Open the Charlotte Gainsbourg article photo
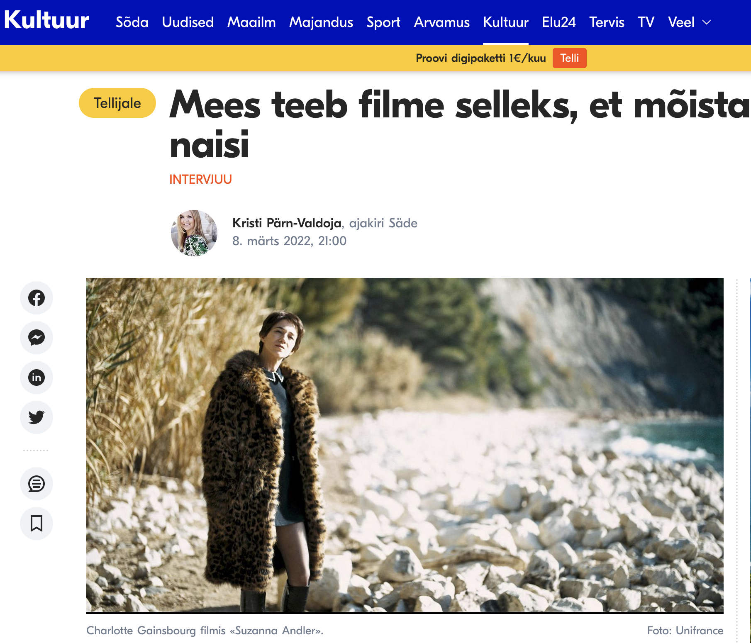Viewport: 751px width, 643px height. point(405,445)
